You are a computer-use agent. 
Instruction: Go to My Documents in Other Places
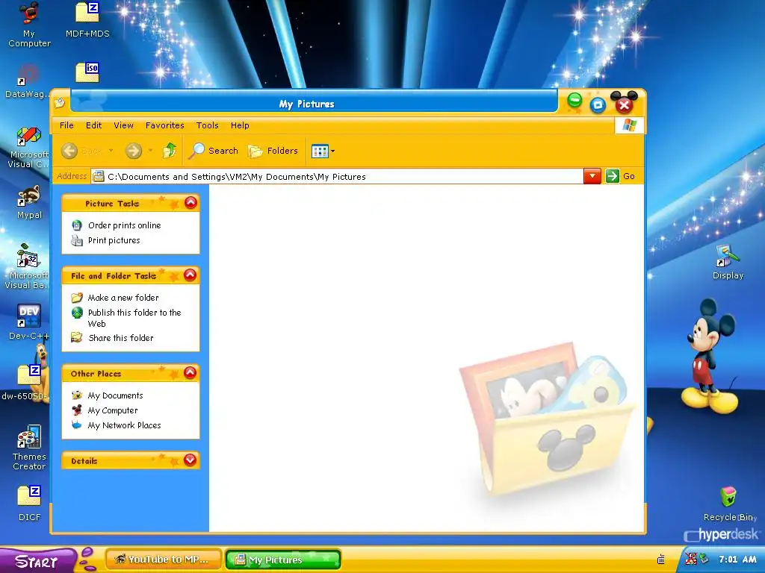pyautogui.click(x=115, y=395)
